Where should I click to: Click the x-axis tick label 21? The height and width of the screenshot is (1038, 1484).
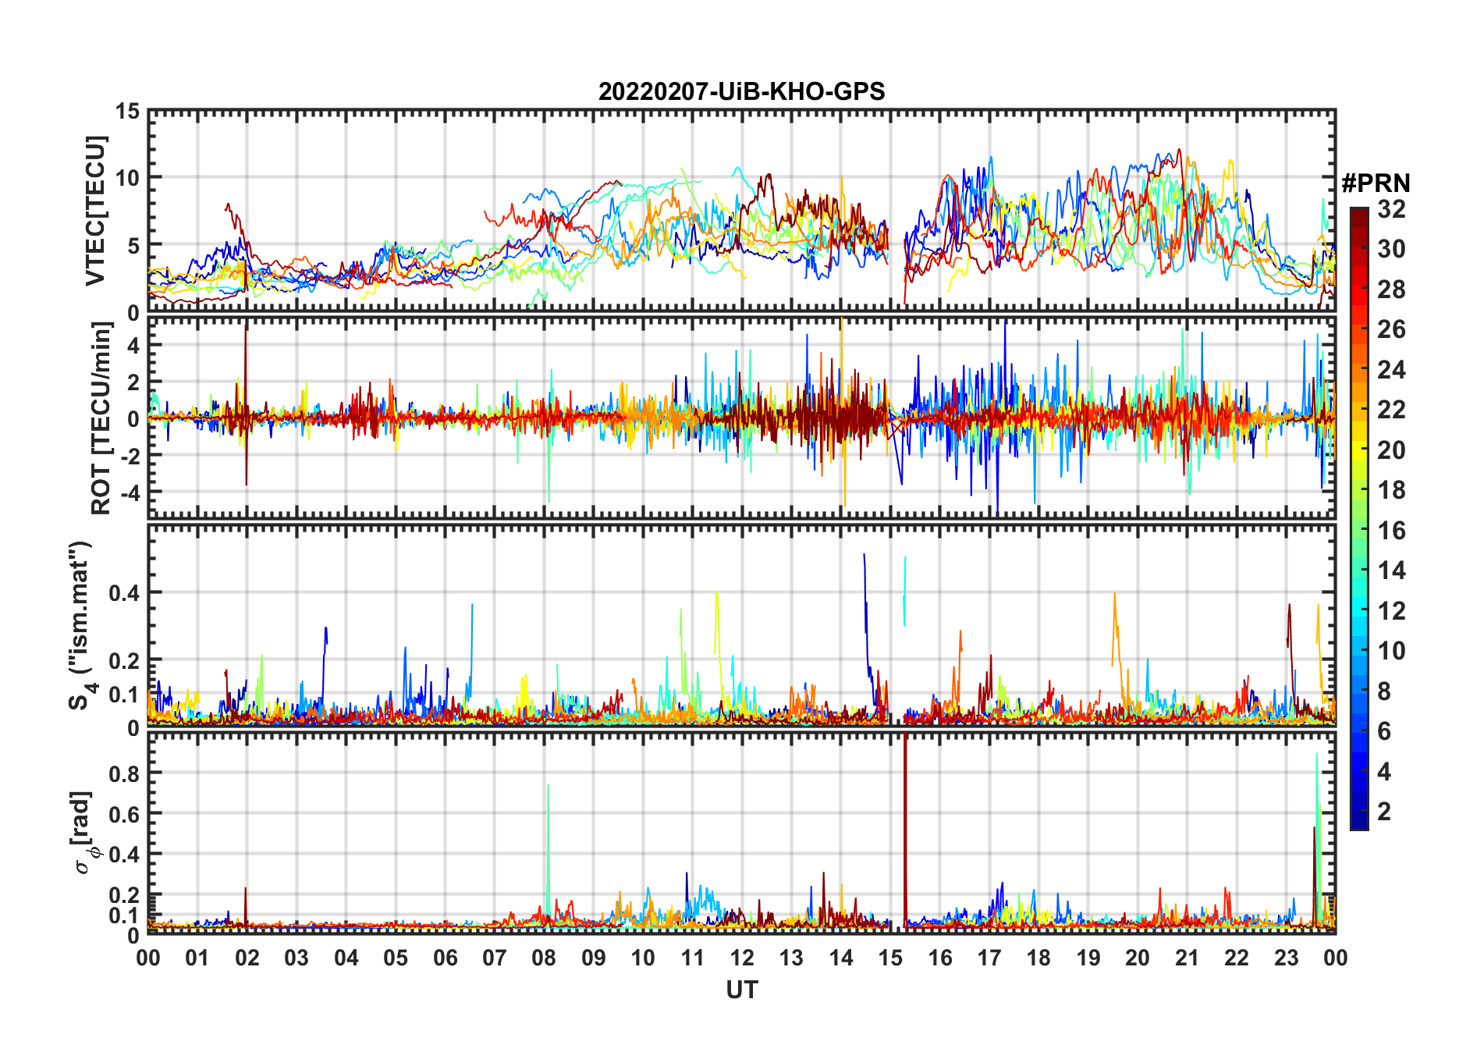click(1187, 958)
